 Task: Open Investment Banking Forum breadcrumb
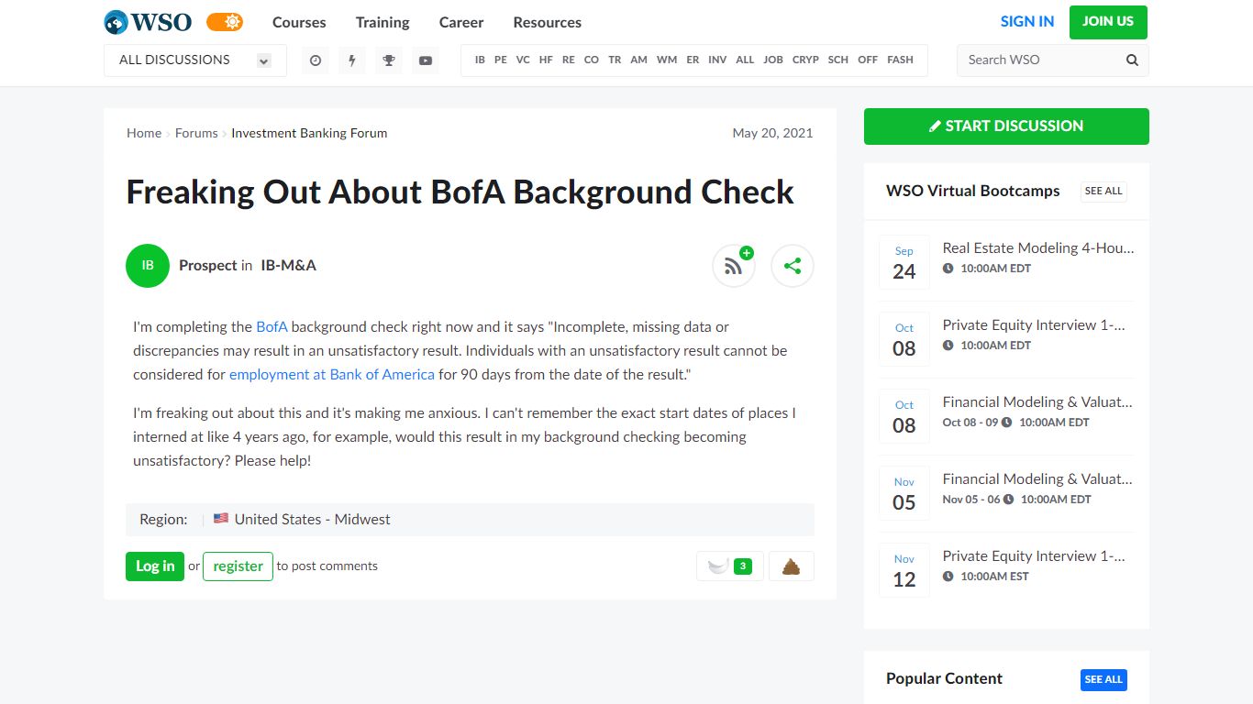pos(309,133)
